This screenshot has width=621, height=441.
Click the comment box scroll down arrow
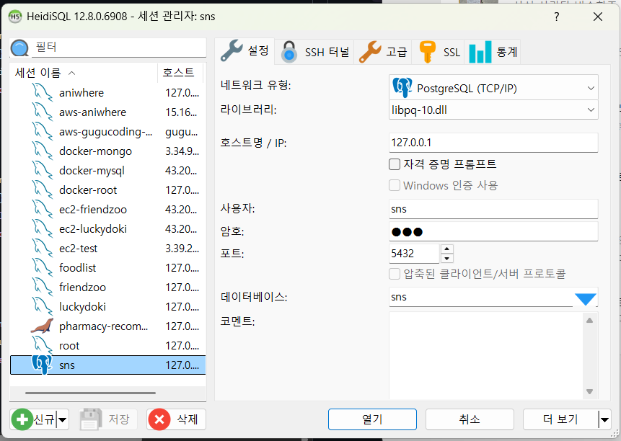pos(590,391)
